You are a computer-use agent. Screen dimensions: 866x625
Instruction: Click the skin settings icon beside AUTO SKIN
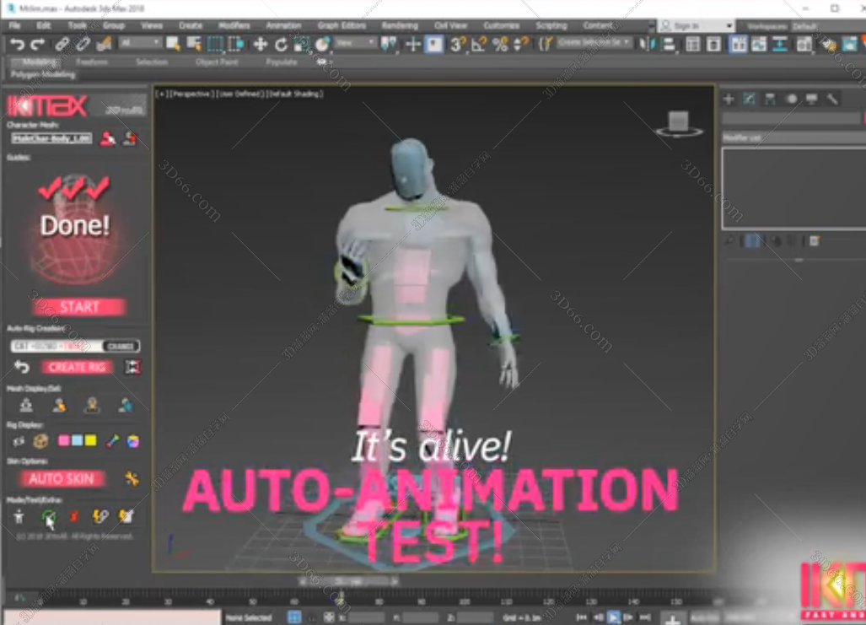(x=132, y=478)
